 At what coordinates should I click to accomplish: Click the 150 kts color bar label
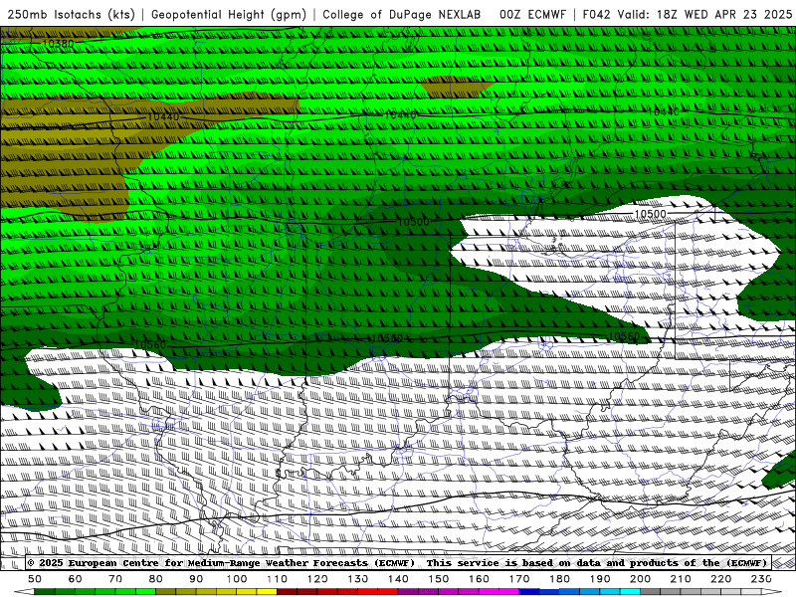coord(439,579)
